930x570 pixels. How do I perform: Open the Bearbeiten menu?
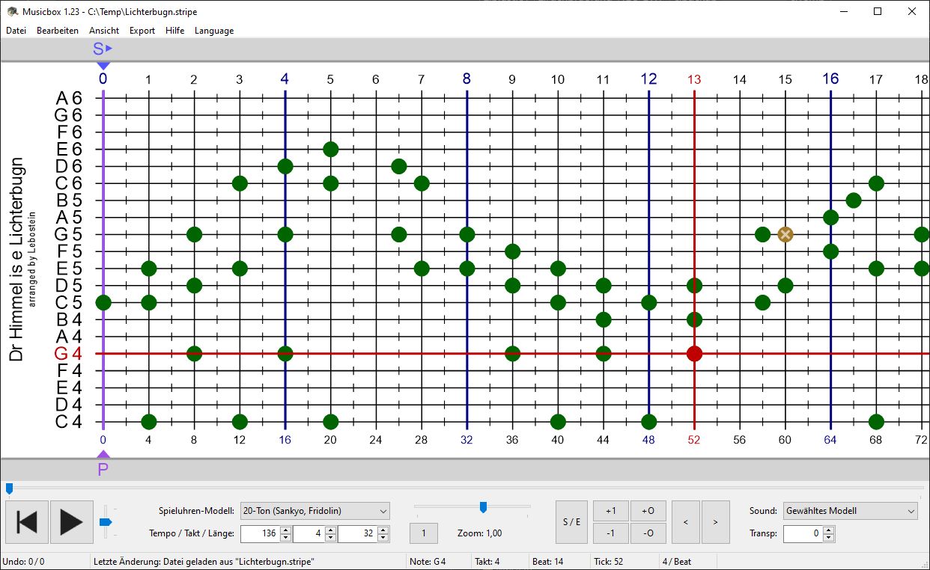click(x=58, y=31)
